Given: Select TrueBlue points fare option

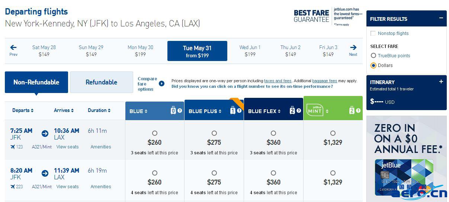Looking at the screenshot, I should (373, 56).
